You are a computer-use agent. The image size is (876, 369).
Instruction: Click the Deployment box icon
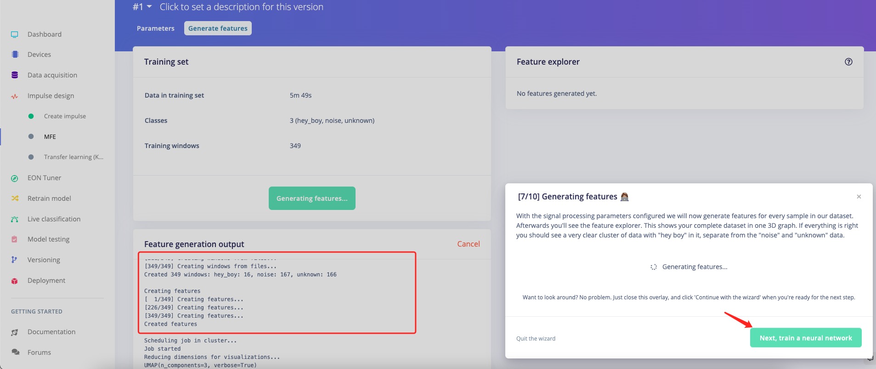(15, 281)
